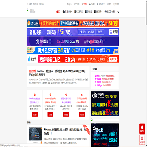
Task: Open the 海外云服务器 24元起 banner
Action: 73,51
